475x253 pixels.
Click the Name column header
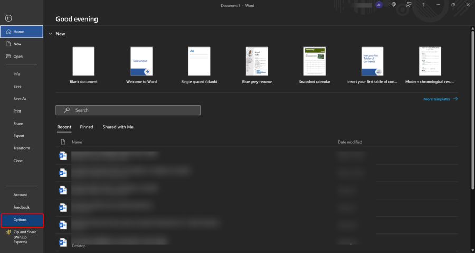point(77,142)
